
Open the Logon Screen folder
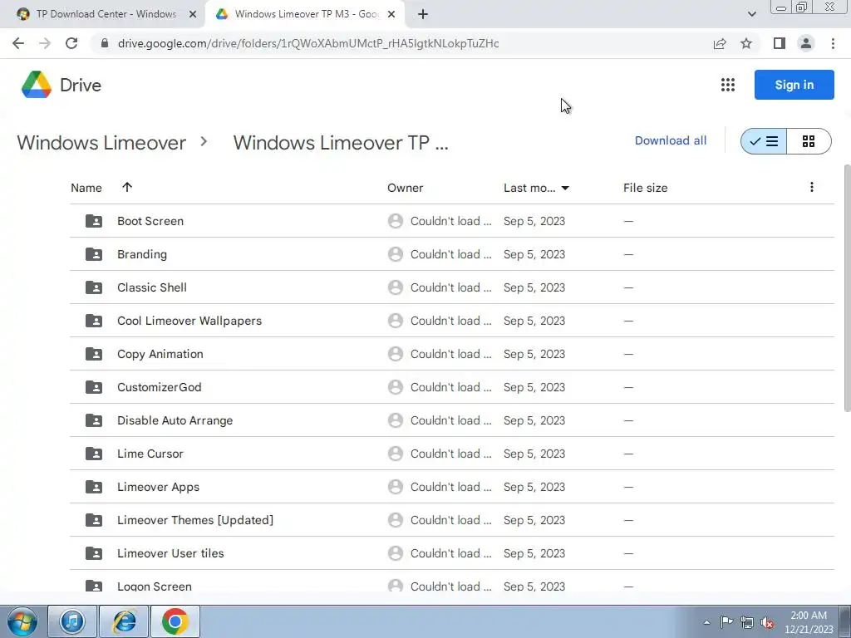coord(154,586)
